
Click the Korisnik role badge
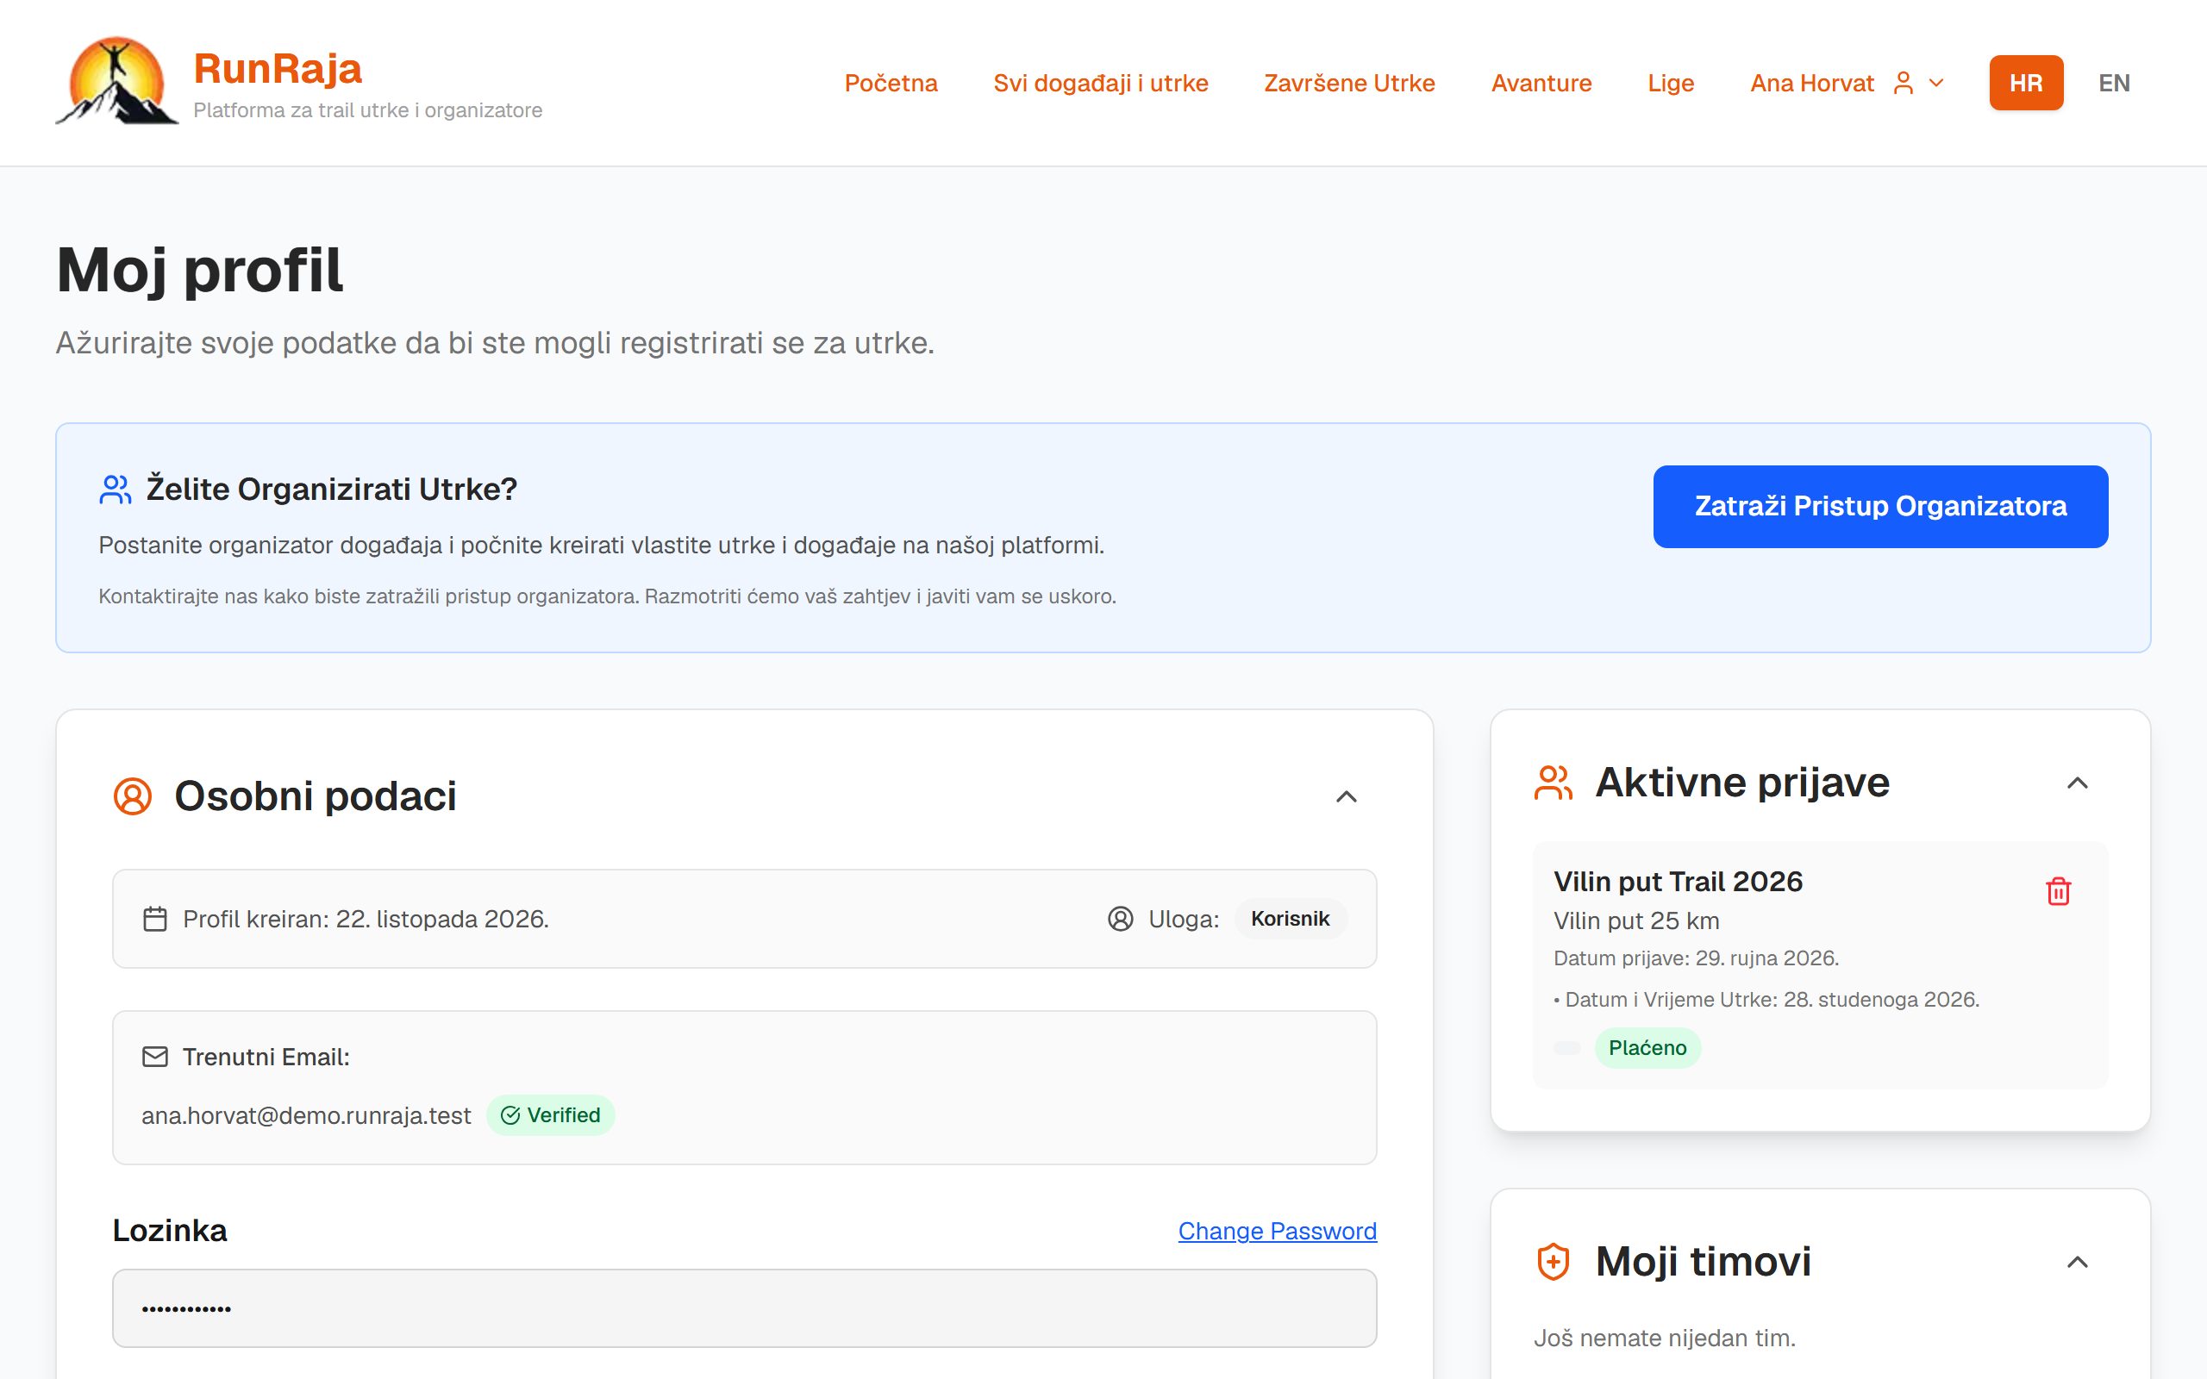click(x=1290, y=919)
